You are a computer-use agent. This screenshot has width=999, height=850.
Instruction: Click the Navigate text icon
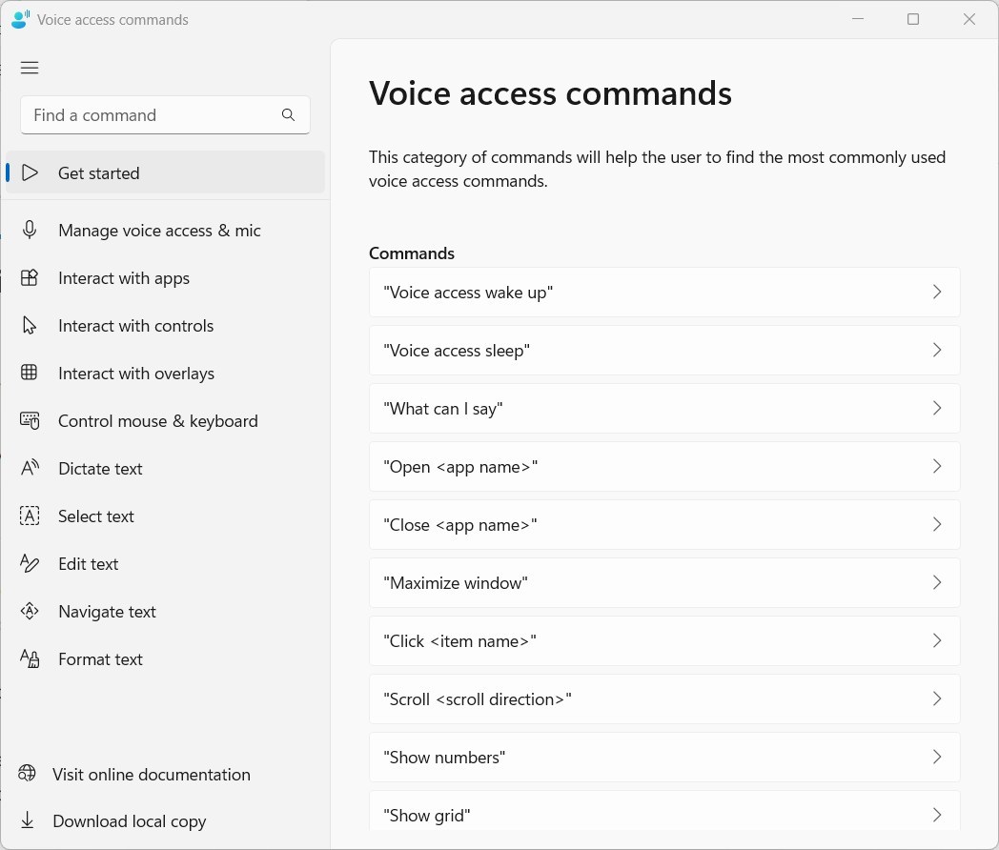[29, 611]
